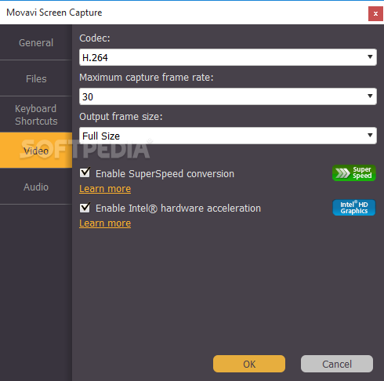Click the Cancel button
Image resolution: width=384 pixels, height=381 pixels.
(337, 364)
